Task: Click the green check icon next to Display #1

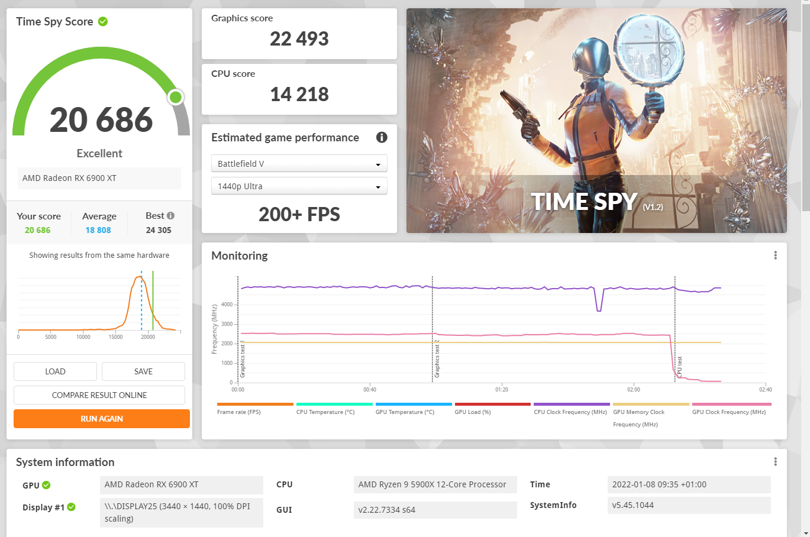Action: [71, 507]
